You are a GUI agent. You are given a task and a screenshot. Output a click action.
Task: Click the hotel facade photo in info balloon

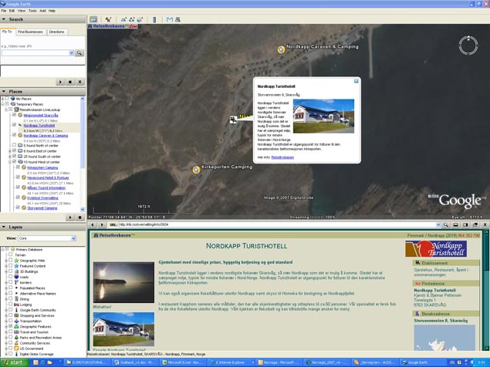click(x=323, y=116)
